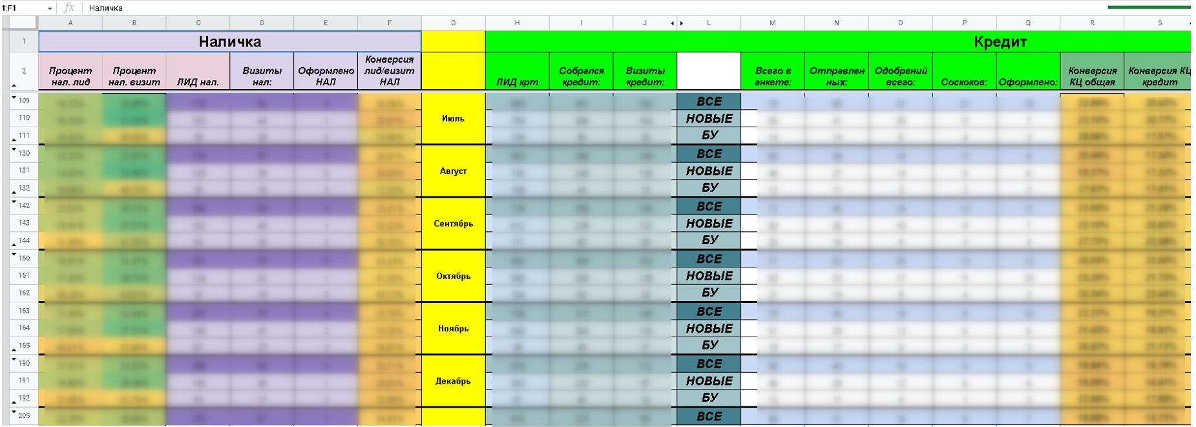Image resolution: width=1196 pixels, height=427 pixels.
Task: Click the Конверсия лид/визит НАЛ header
Action: tap(390, 71)
